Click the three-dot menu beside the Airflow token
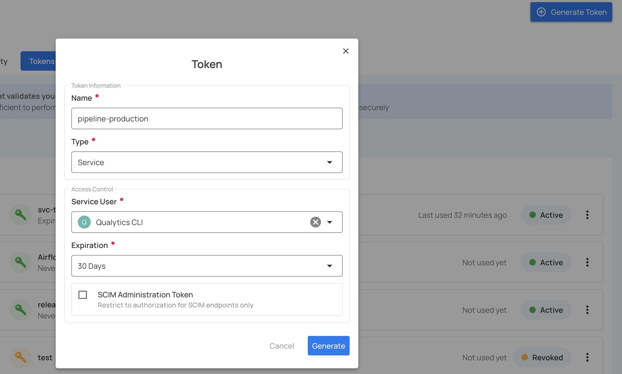Screen dimensions: 622x374 click(x=587, y=262)
